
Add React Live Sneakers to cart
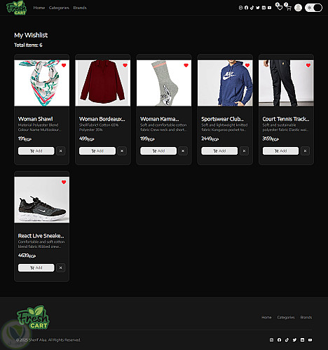click(36, 267)
